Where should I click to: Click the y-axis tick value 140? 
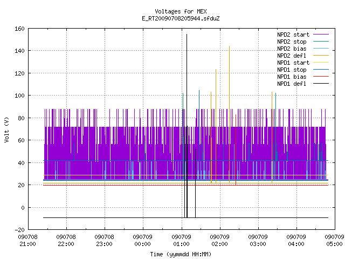pos(19,51)
